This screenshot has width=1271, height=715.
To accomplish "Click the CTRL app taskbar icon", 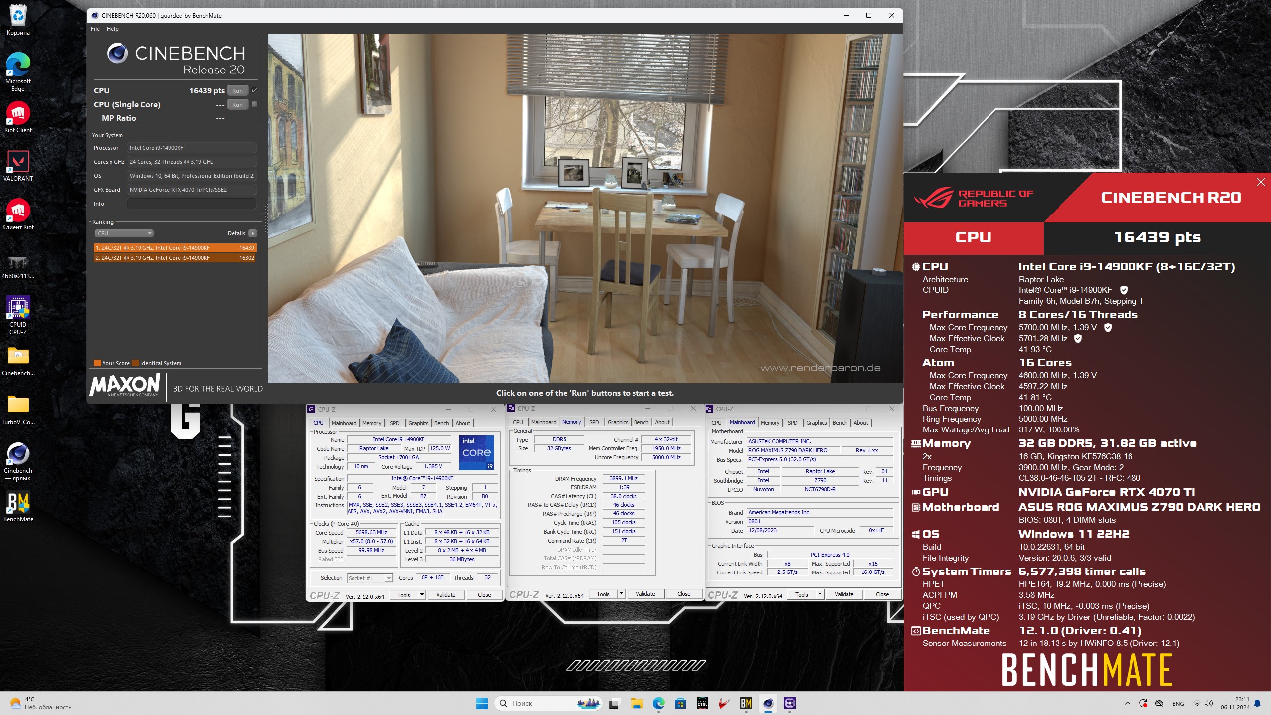I will pos(702,703).
